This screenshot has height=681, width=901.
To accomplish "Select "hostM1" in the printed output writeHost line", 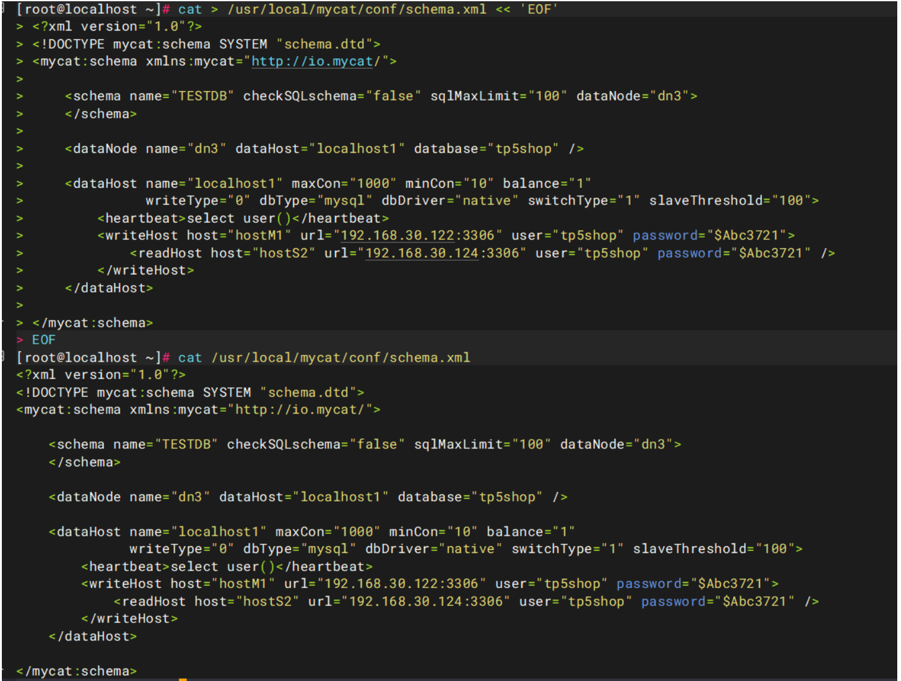I will 244,584.
